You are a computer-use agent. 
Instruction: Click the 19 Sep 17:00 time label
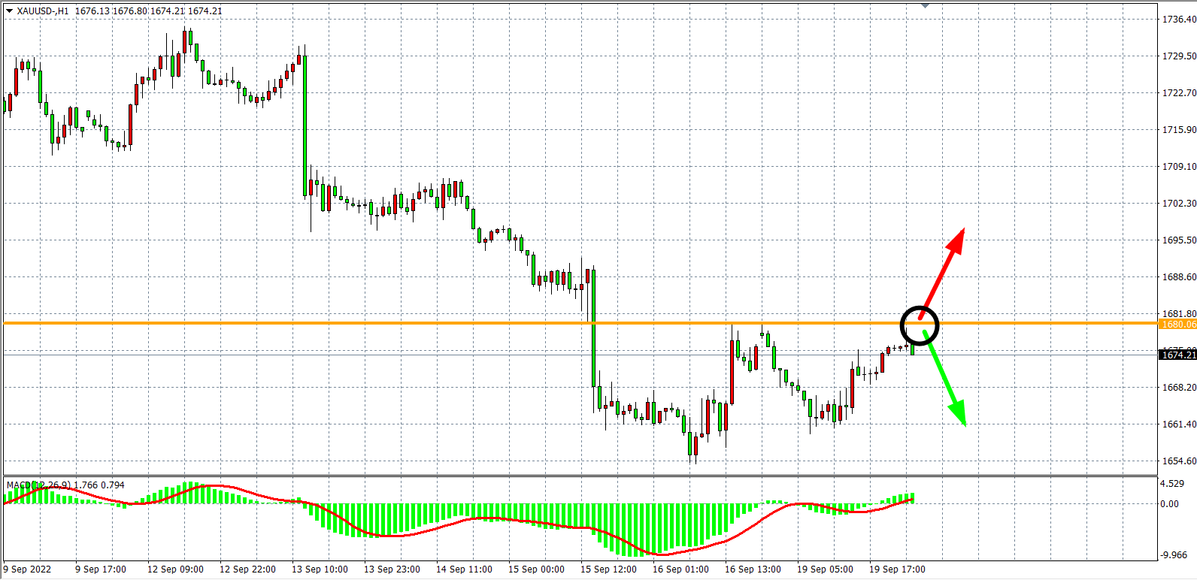coord(897,569)
